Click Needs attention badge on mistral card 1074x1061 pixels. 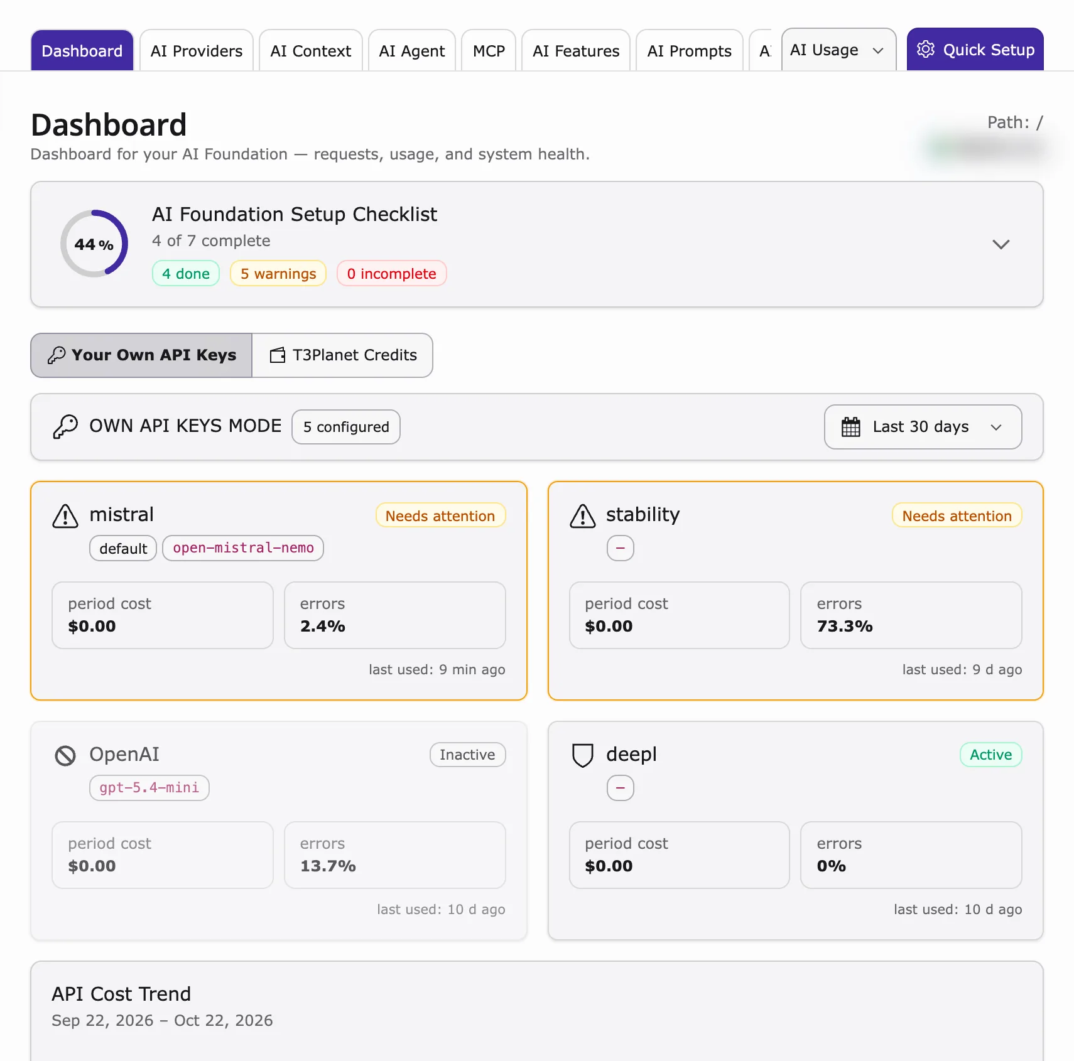pos(440,515)
